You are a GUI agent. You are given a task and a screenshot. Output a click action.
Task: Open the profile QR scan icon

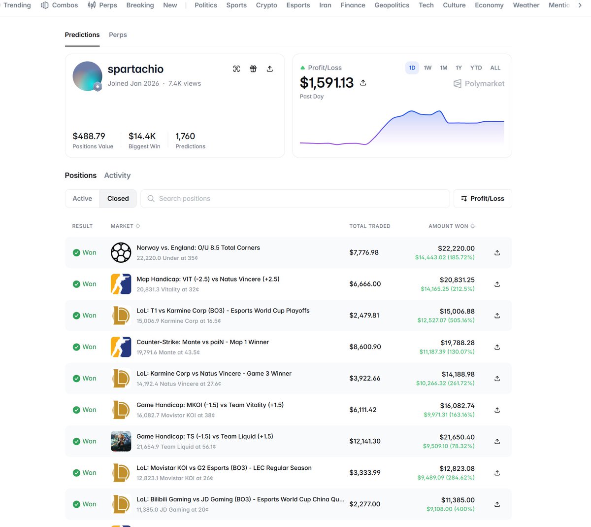pos(236,69)
